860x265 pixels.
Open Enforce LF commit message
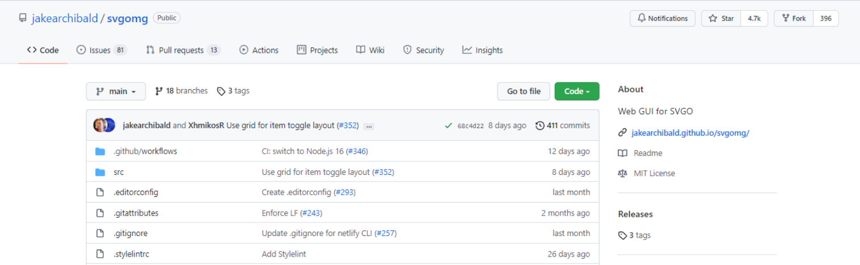(280, 213)
